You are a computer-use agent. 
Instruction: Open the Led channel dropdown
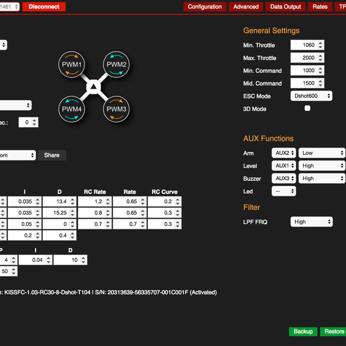(284, 191)
